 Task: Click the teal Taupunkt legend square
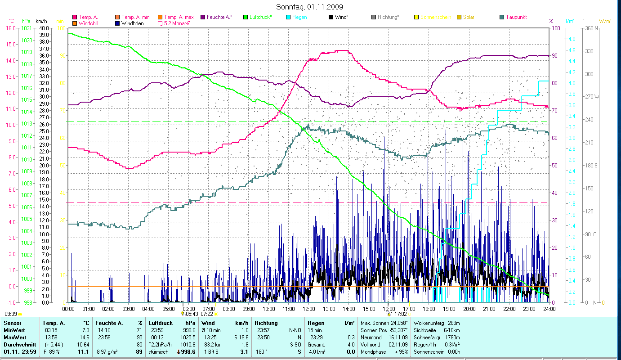pos(501,17)
